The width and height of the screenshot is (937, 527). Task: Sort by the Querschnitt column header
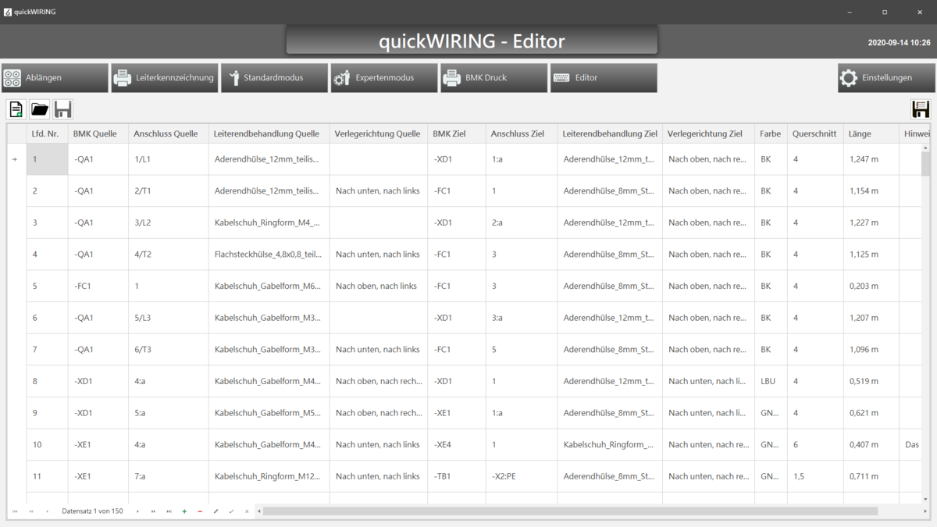pyautogui.click(x=814, y=134)
